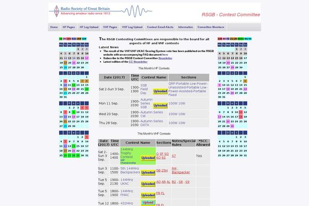The image size is (309, 206).
Task: Click the 'This Month's HF Contests' heading
Action: (x=154, y=68)
